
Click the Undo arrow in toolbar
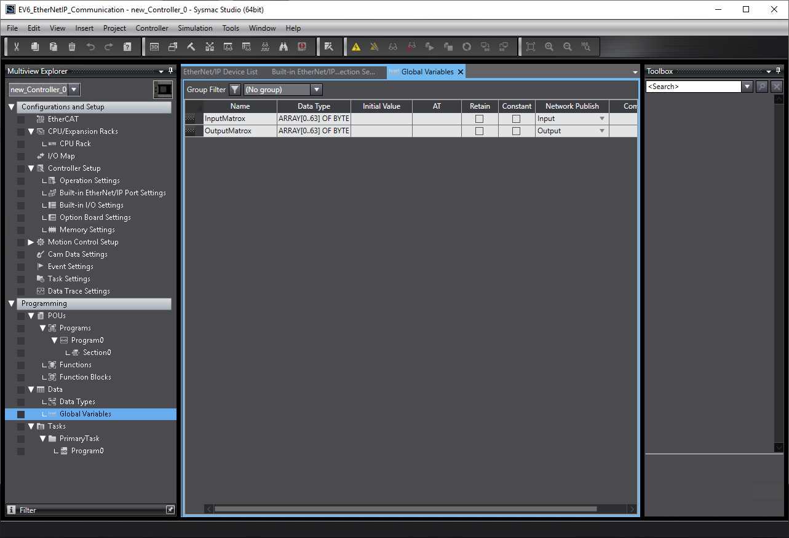(90, 47)
